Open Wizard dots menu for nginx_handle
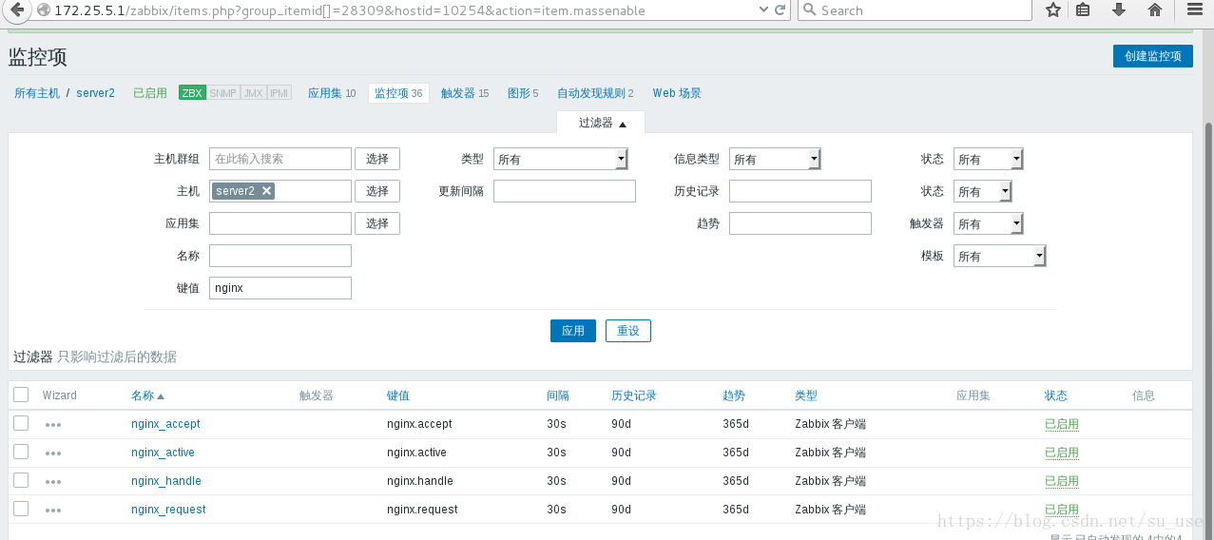Image resolution: width=1214 pixels, height=540 pixels. coord(53,482)
